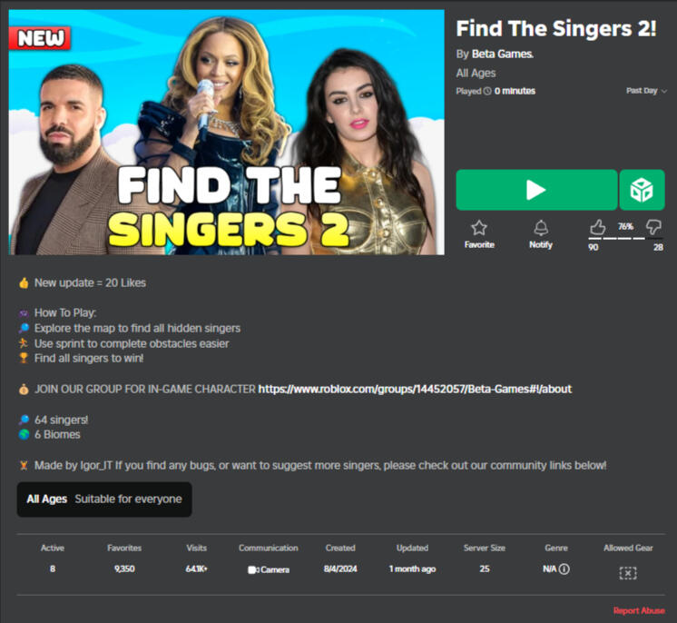The width and height of the screenshot is (677, 623).
Task: Click the NEW badge on the thumbnail
Action: point(40,38)
